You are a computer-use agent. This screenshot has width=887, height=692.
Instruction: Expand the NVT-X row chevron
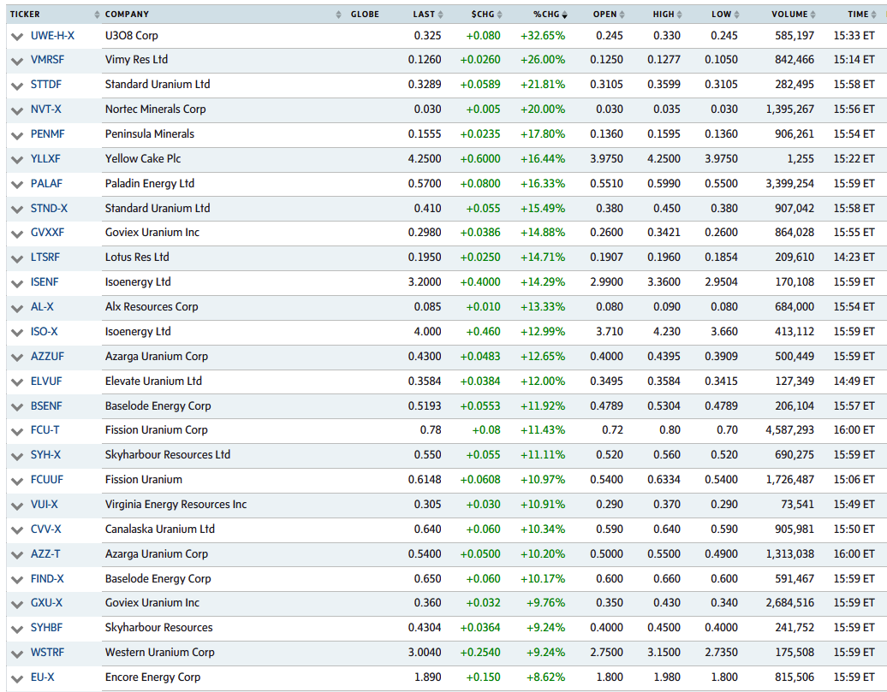(17, 111)
